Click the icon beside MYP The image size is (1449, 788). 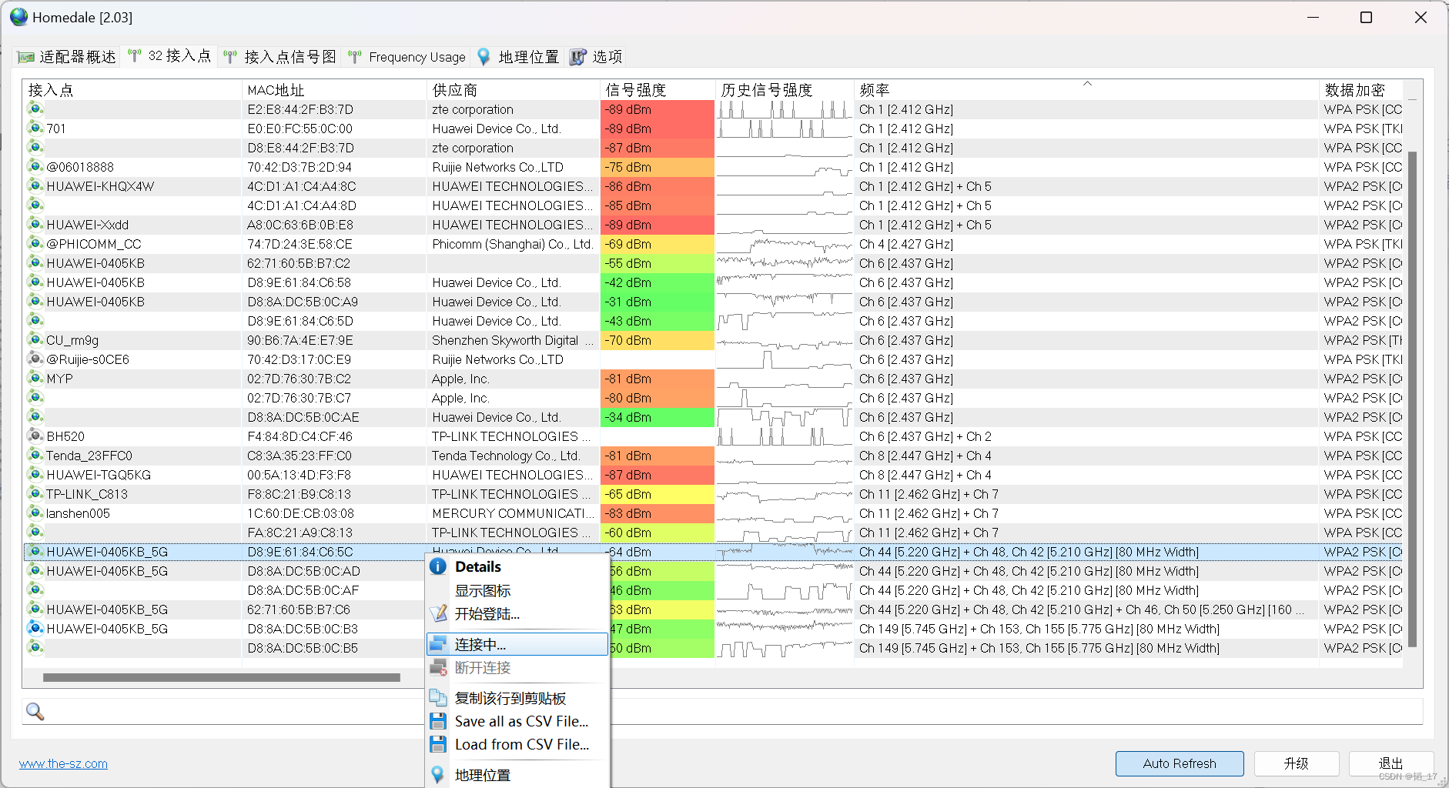coord(35,378)
